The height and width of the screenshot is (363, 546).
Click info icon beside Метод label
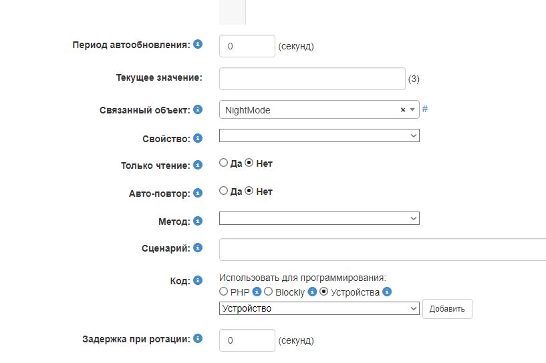click(198, 220)
